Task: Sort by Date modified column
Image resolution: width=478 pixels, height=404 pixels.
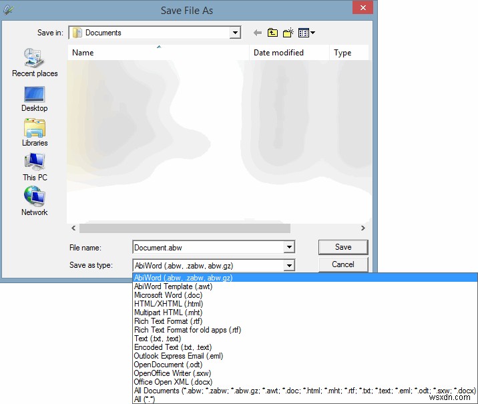Action: point(289,53)
